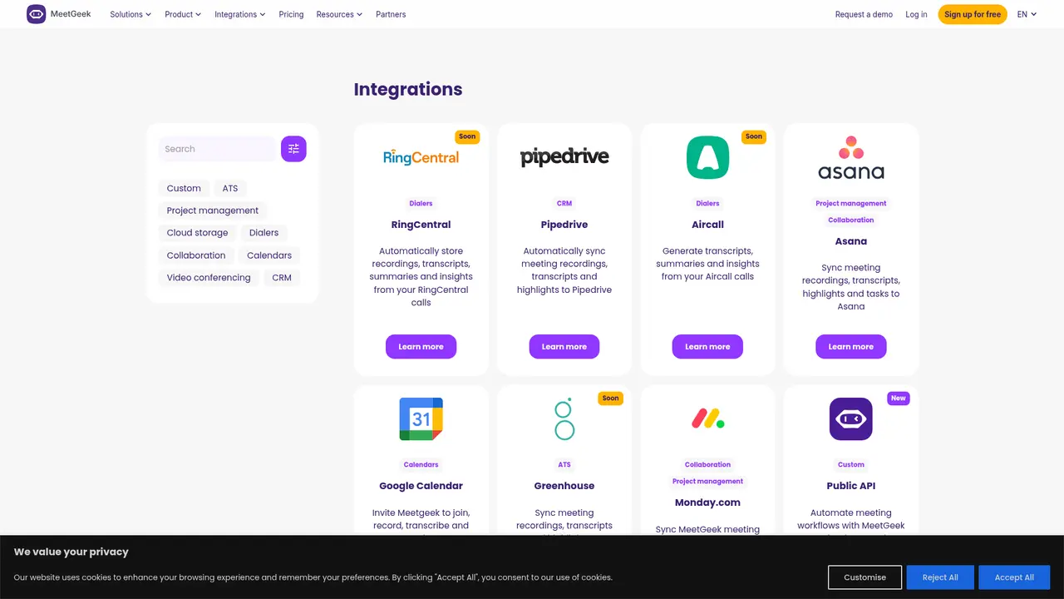Click Sign up for free button
This screenshot has height=599, width=1064.
coord(973,14)
